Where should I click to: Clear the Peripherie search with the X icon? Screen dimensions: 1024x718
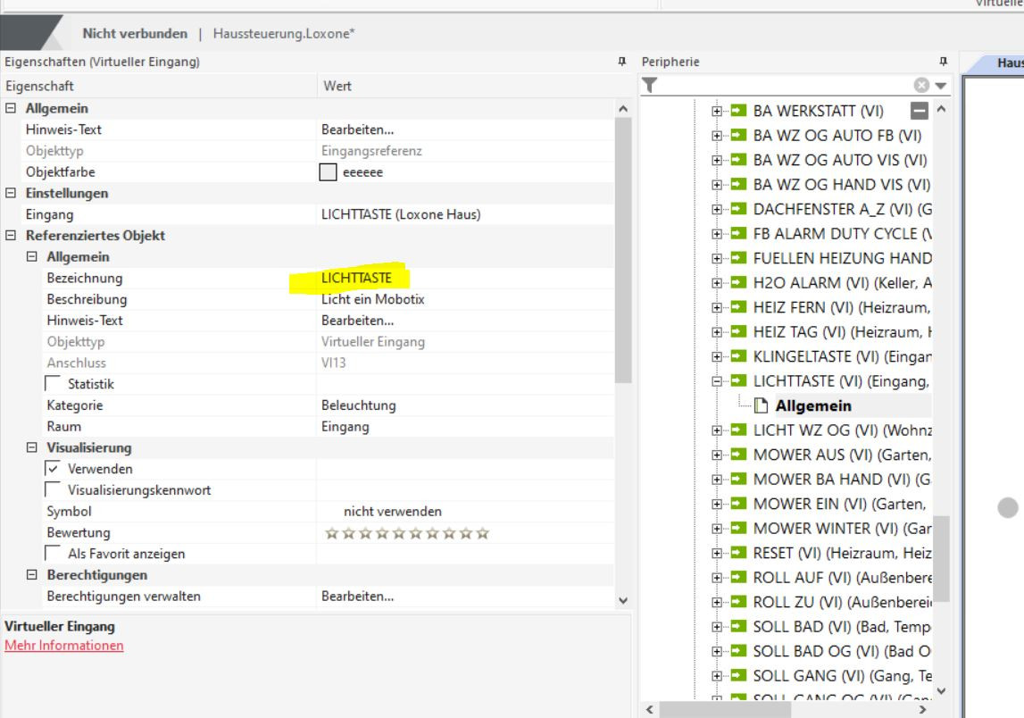click(920, 86)
